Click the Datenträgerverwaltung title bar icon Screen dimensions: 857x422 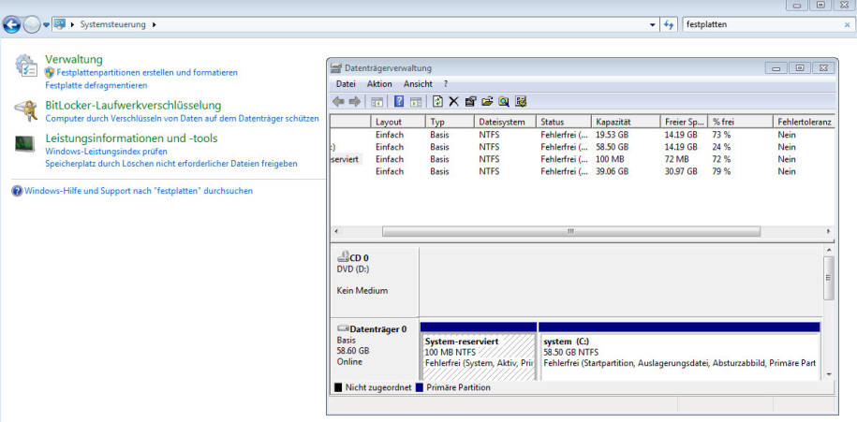(336, 68)
